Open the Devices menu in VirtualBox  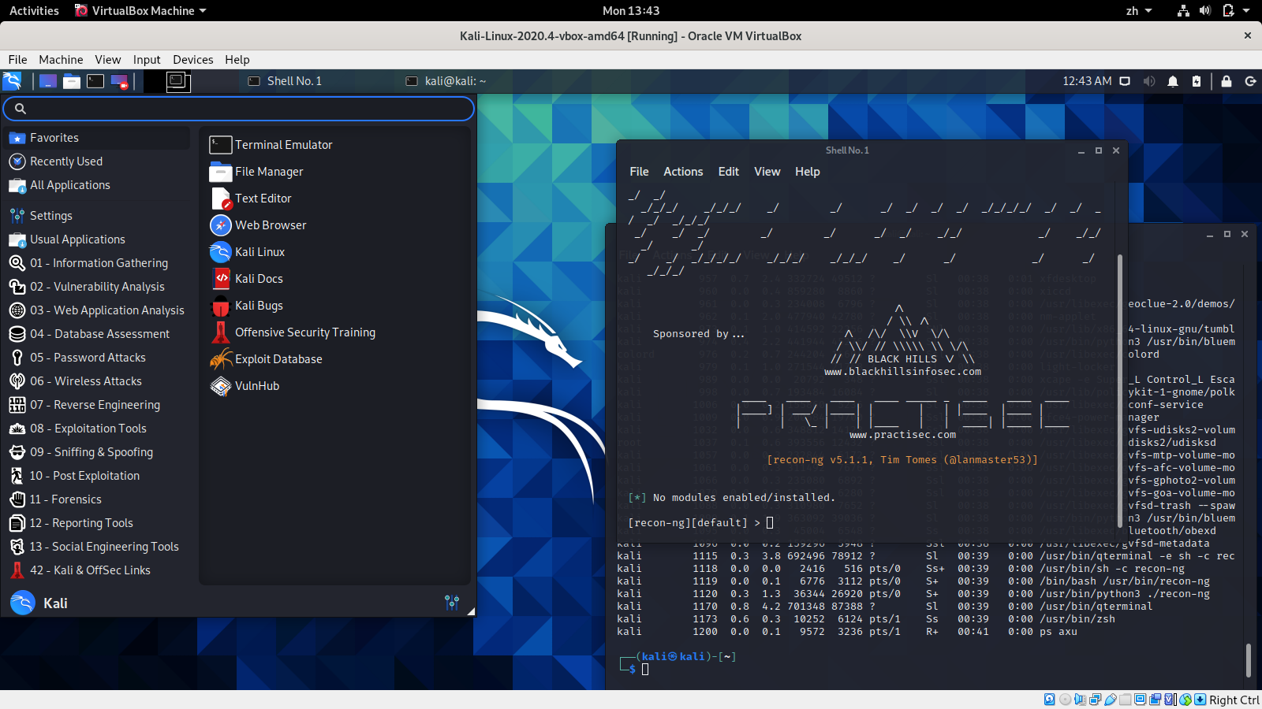192,60
